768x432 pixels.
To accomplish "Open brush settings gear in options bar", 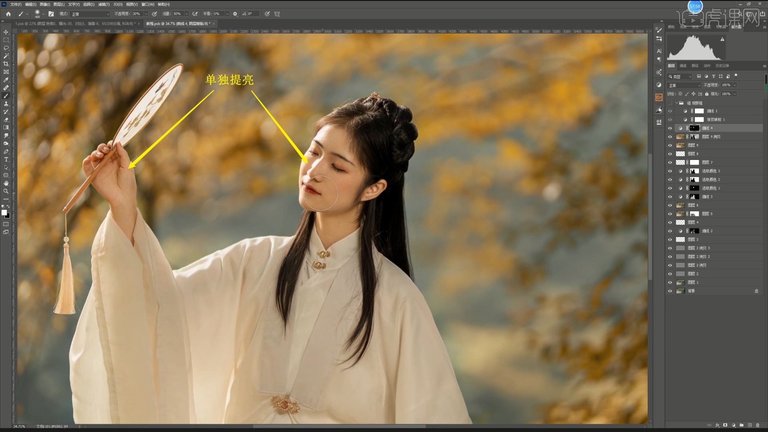I will (235, 14).
